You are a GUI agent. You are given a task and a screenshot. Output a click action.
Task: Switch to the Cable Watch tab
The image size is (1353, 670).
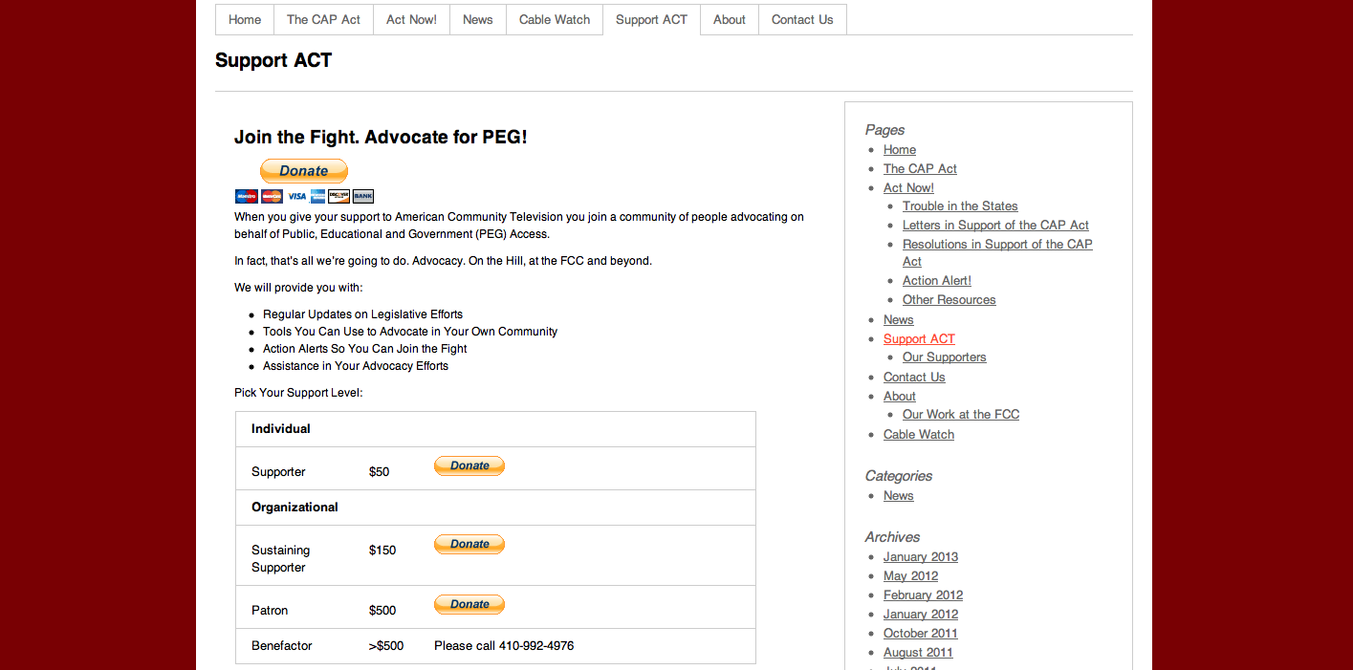[x=555, y=19]
